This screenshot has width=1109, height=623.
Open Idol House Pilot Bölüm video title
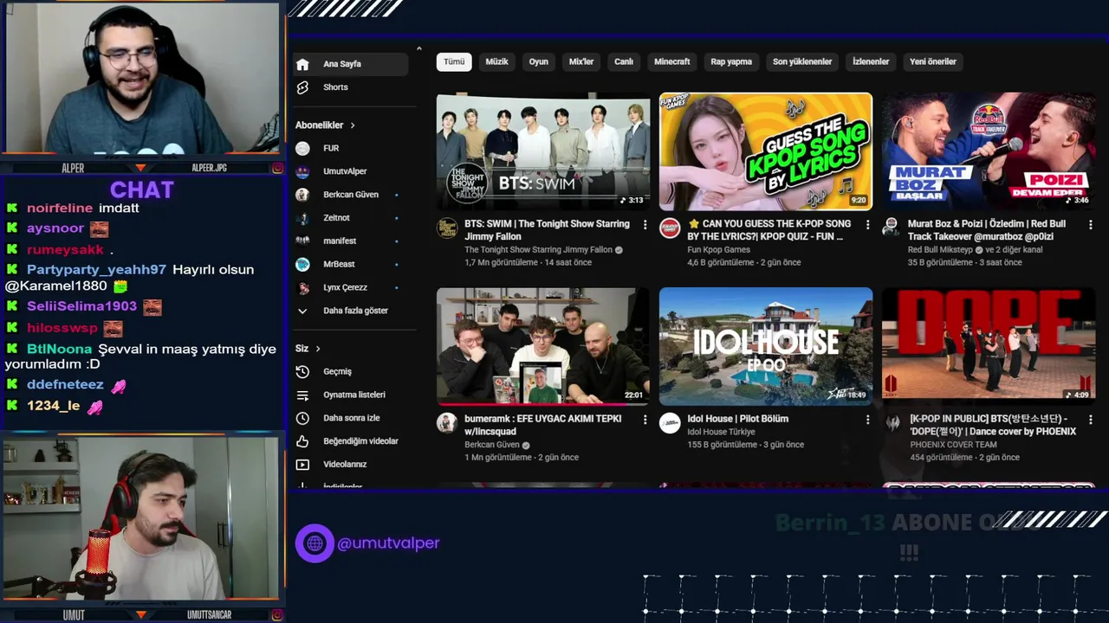738,419
